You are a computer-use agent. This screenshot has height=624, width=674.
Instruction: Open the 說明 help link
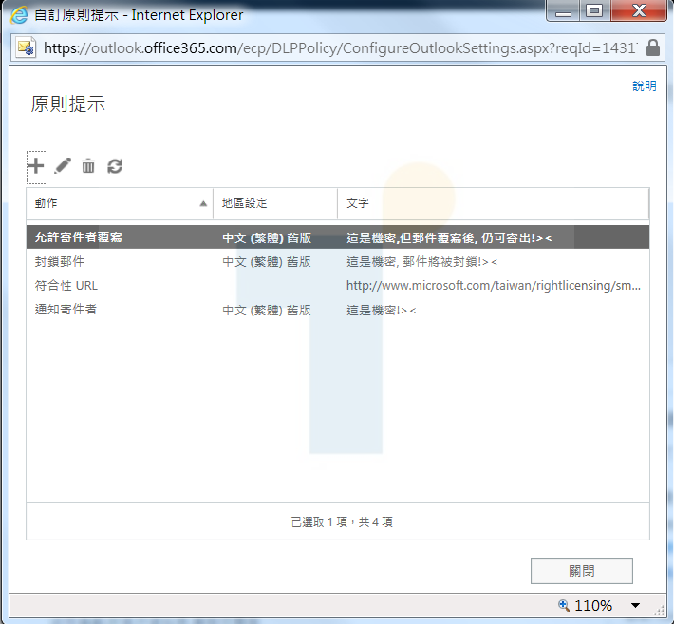click(645, 86)
